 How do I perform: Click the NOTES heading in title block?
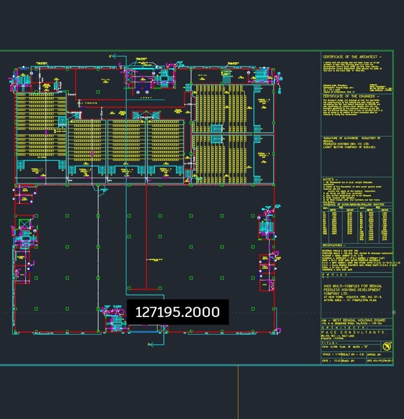pos(330,179)
